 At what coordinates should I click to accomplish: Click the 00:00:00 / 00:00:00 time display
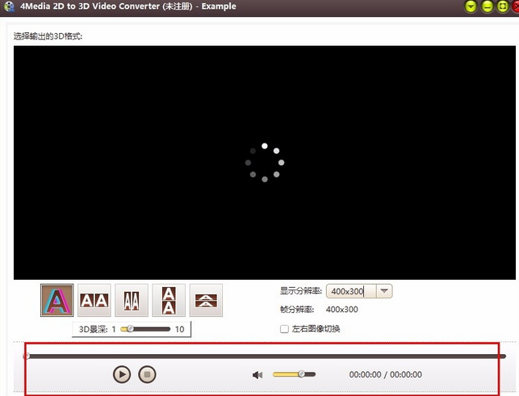pos(385,374)
